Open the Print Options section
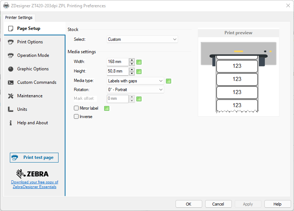The image size is (294, 211). (x=35, y=42)
